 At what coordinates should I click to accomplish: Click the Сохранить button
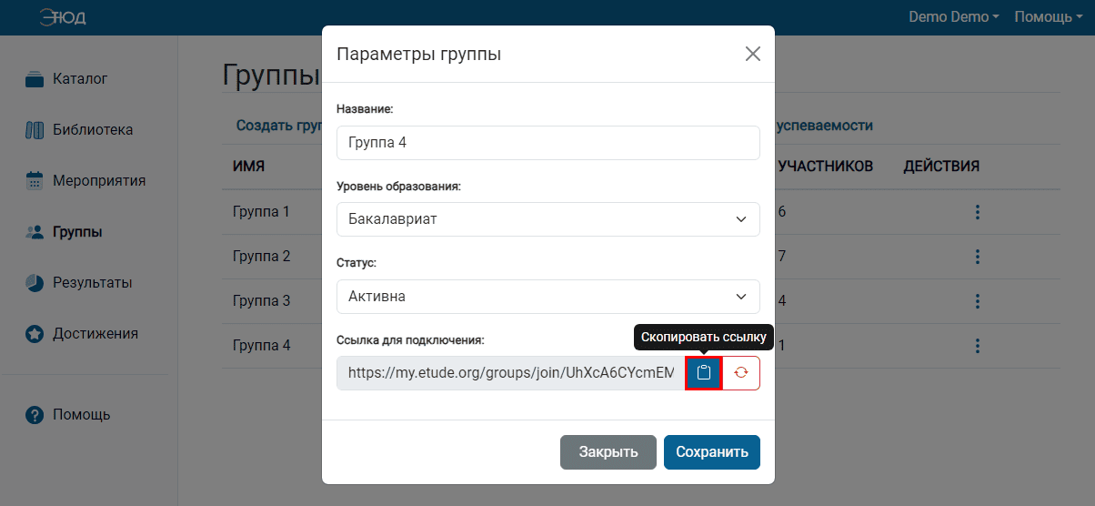pos(712,452)
